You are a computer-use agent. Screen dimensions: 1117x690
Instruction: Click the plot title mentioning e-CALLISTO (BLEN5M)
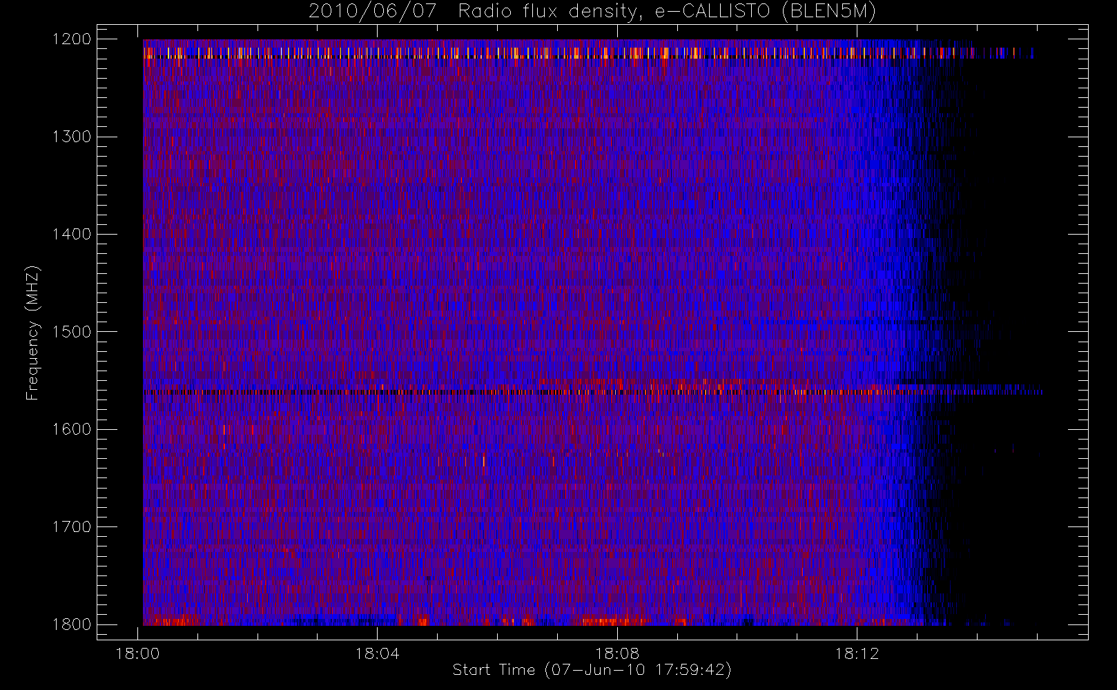[x=592, y=12]
